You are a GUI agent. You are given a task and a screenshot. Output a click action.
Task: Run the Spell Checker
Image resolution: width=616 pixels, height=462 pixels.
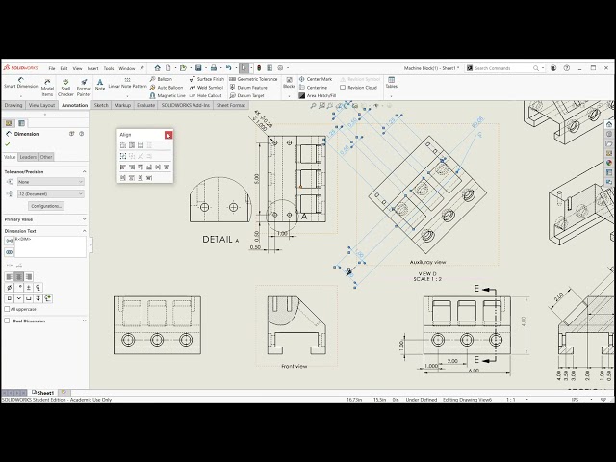pyautogui.click(x=65, y=87)
